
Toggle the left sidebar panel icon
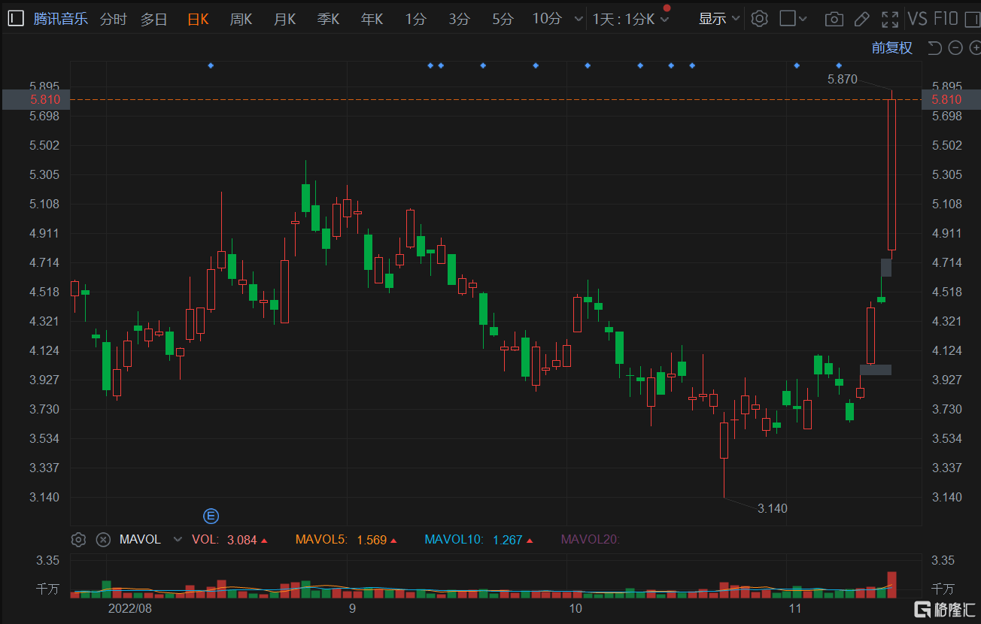click(x=16, y=19)
